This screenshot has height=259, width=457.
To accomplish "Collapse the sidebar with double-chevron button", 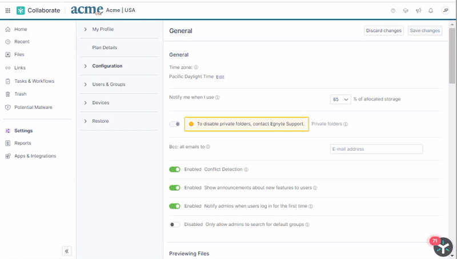I will (x=67, y=251).
